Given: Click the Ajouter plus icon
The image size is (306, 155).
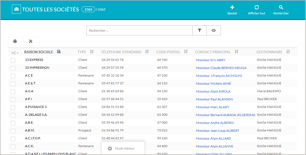Looking at the screenshot, I should tap(232, 8).
